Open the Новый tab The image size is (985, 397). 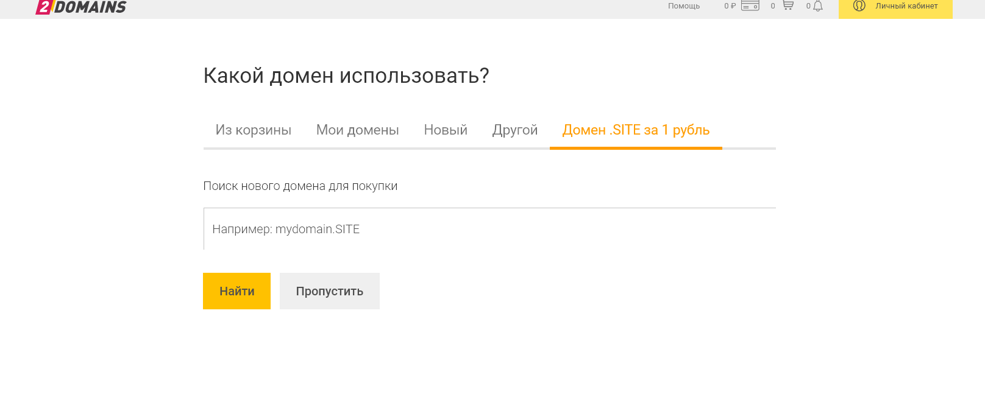446,130
